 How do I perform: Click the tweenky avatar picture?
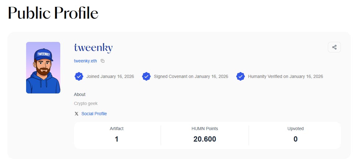tap(43, 68)
